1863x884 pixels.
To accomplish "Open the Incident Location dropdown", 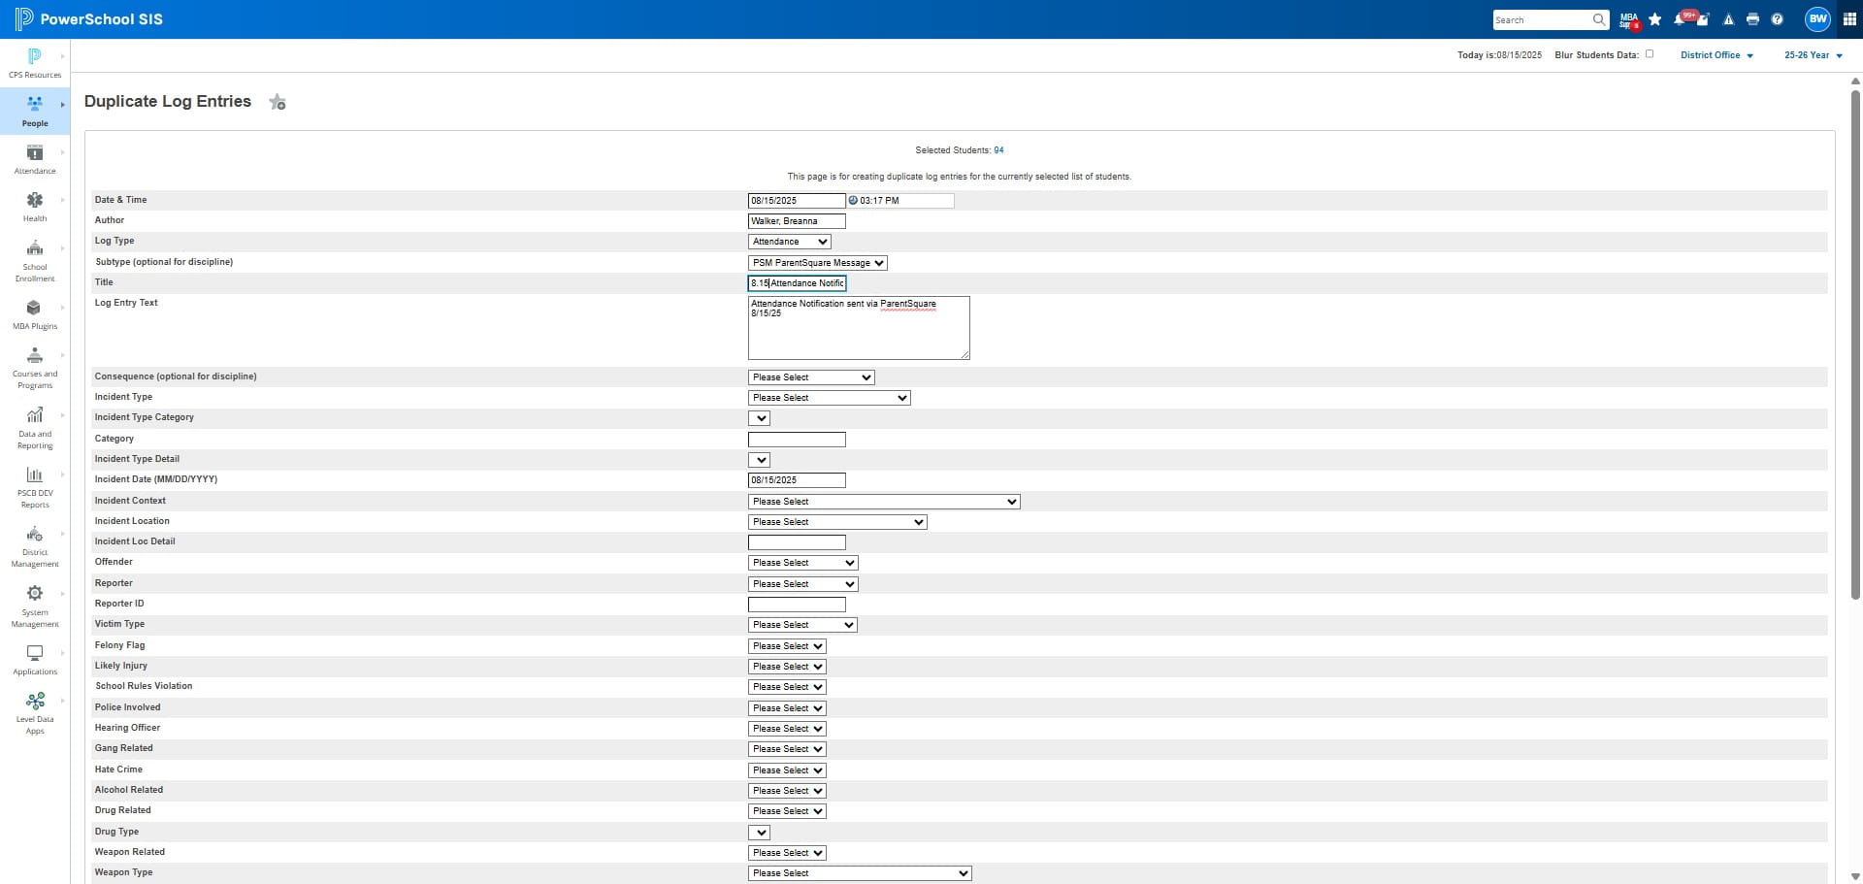I will [x=837, y=522].
